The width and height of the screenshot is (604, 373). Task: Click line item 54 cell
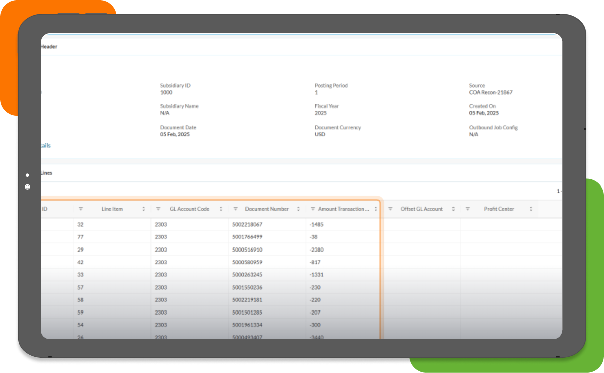[81, 325]
